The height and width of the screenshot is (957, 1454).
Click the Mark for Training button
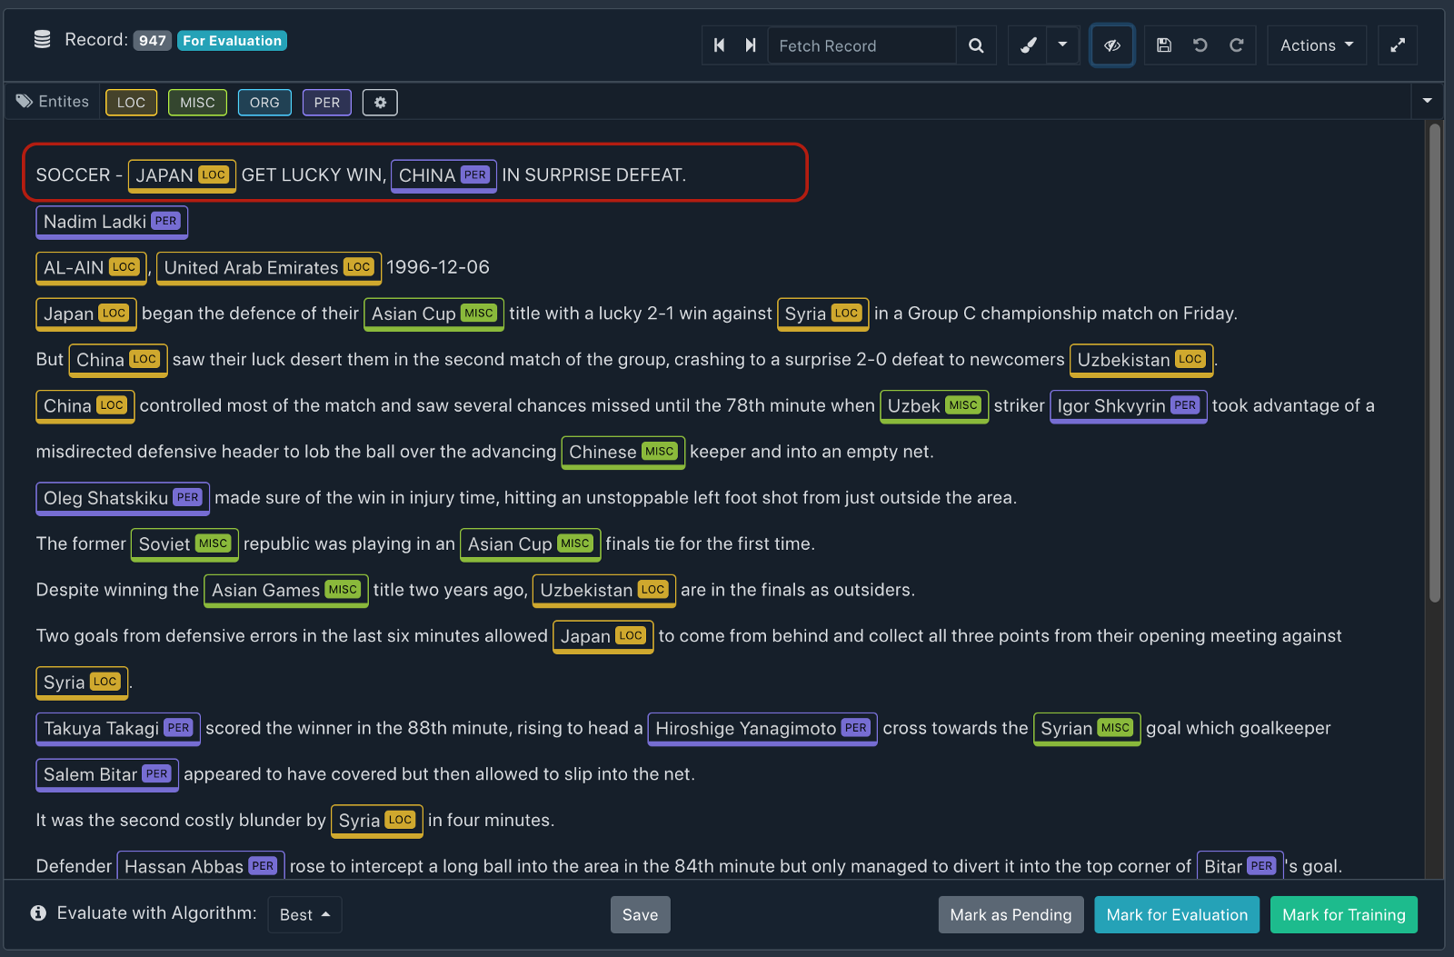(1343, 914)
